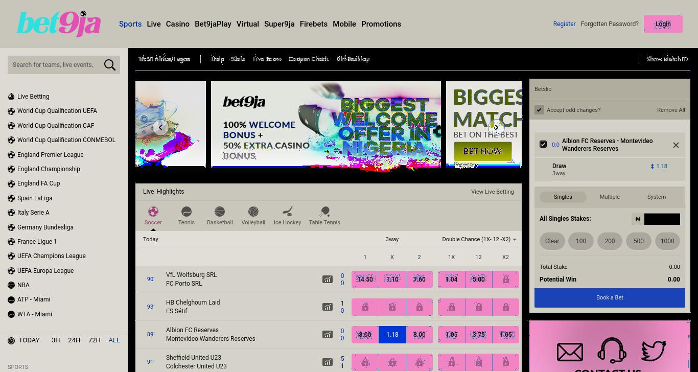Click the TODAY clock icon
698x372 pixels.
point(11,340)
